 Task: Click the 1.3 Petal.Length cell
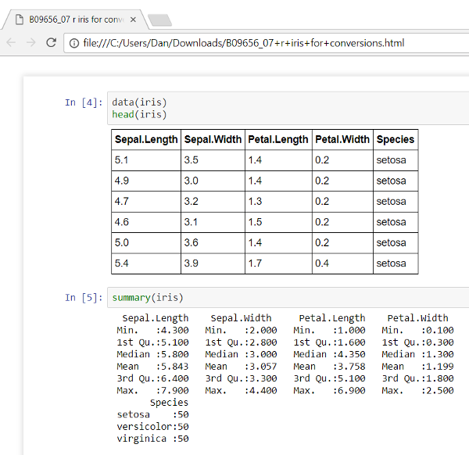coord(278,202)
